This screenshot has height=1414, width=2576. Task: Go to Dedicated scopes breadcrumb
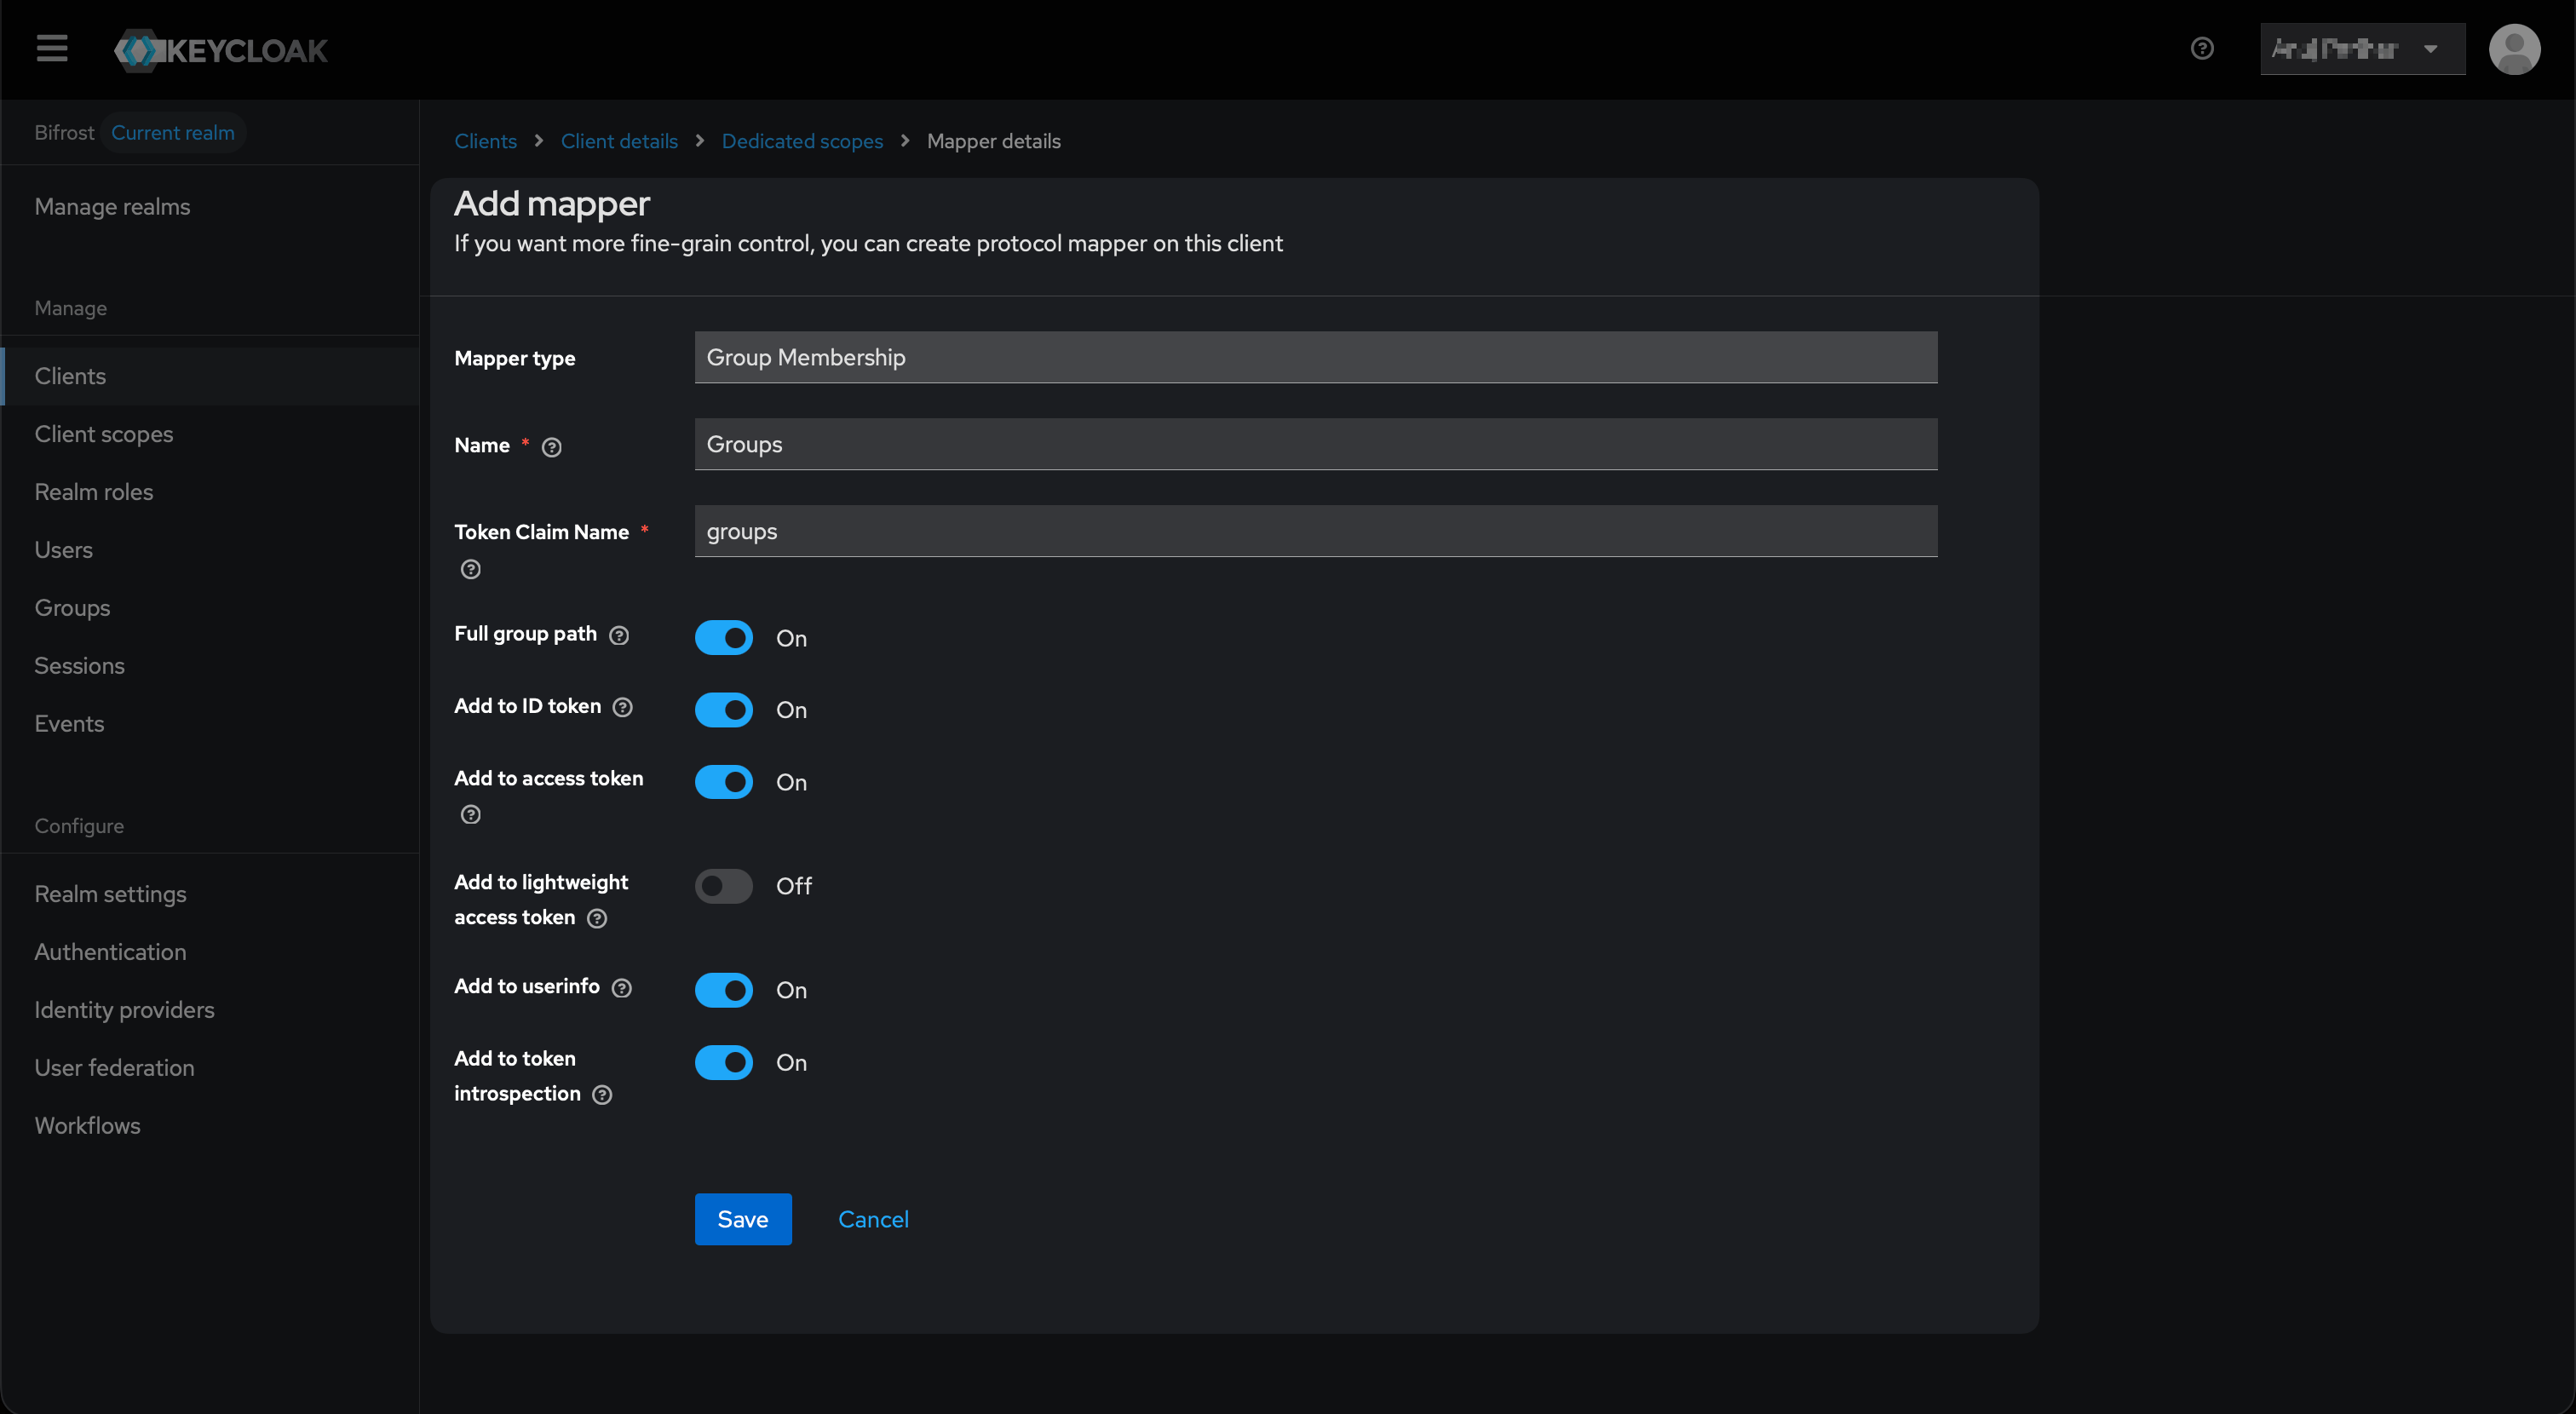coord(802,141)
